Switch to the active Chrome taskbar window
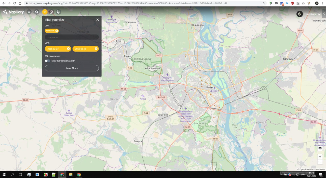 pyautogui.click(x=62, y=175)
